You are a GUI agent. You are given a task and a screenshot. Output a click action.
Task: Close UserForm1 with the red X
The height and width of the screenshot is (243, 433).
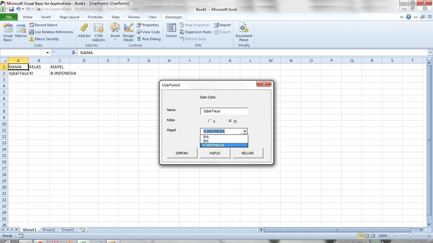[264, 84]
